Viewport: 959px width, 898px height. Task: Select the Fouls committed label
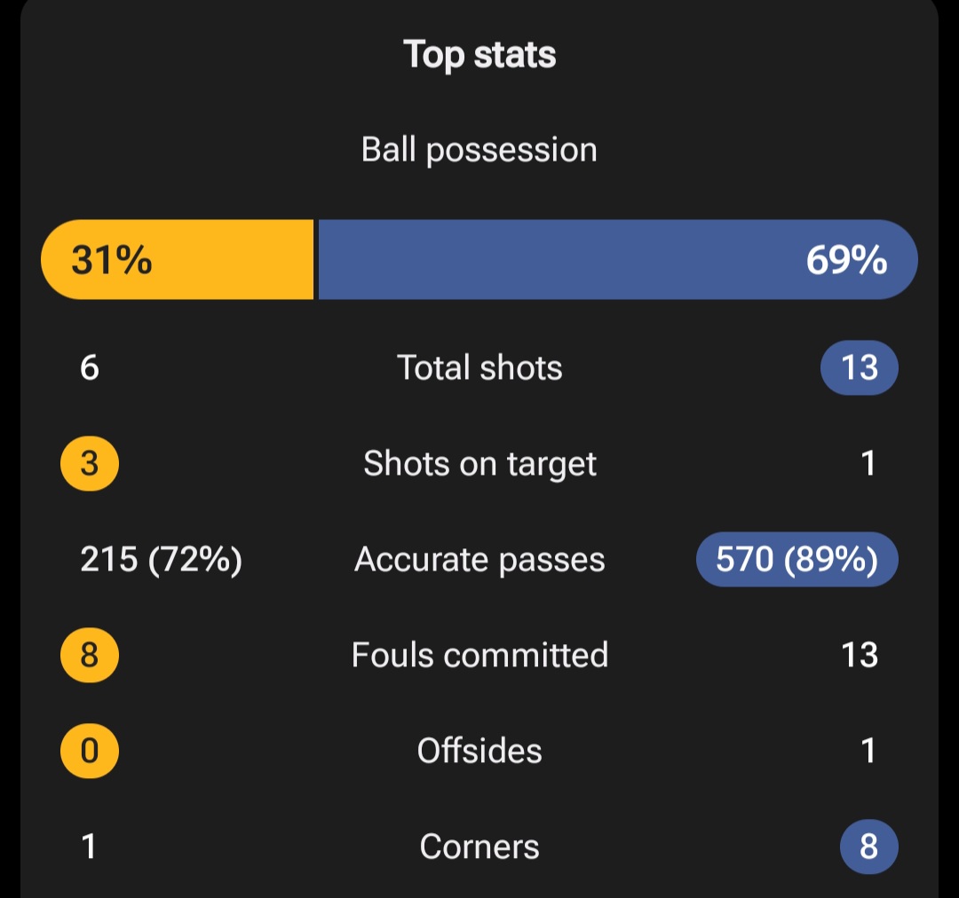tap(479, 656)
